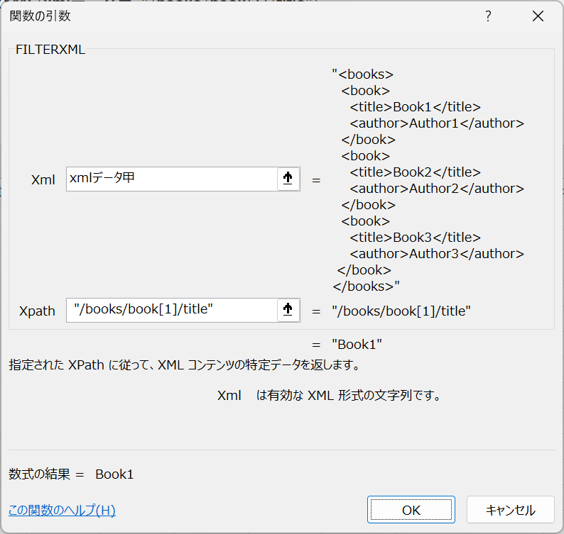This screenshot has width=564, height=534.
Task: Click the キャンセル button
Action: (511, 510)
